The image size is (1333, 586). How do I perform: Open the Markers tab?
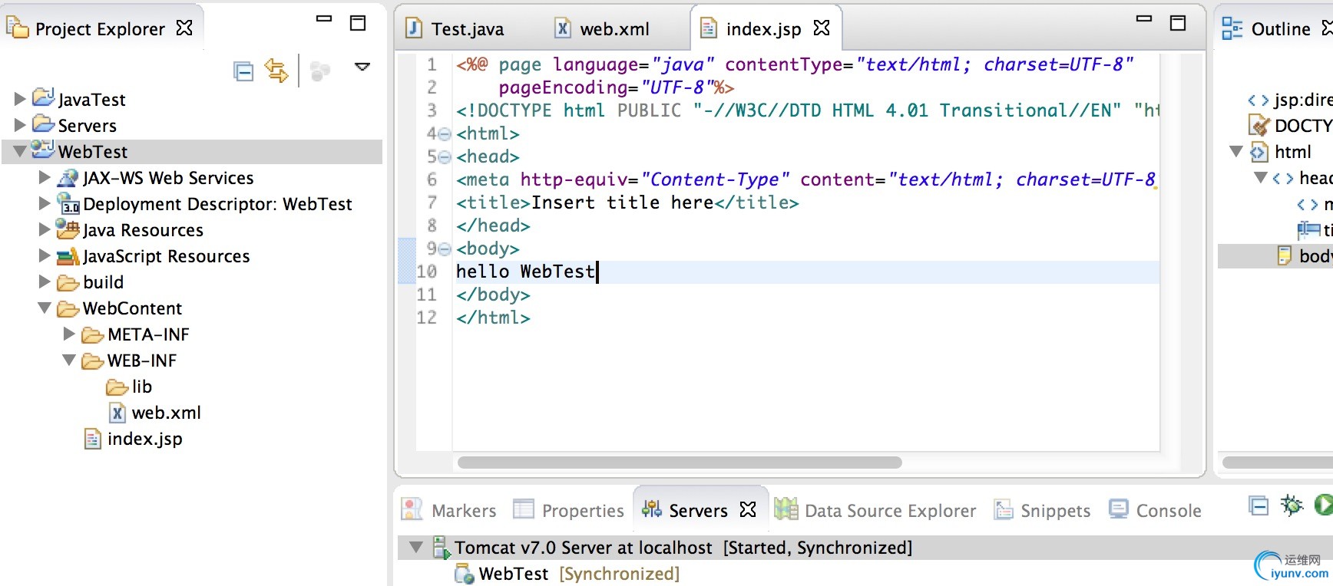click(x=450, y=510)
